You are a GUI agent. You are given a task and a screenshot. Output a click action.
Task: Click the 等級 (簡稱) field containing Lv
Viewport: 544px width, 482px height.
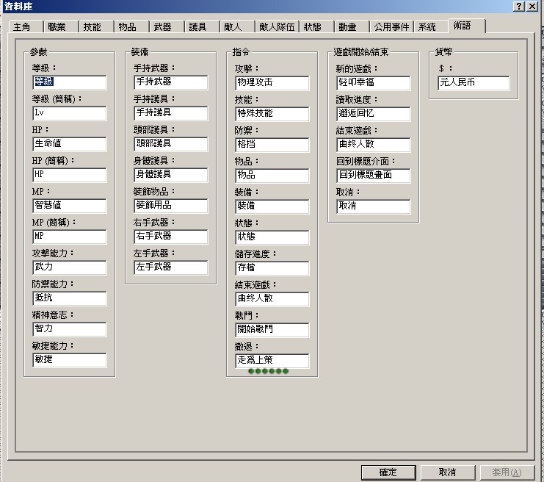pyautogui.click(x=70, y=113)
